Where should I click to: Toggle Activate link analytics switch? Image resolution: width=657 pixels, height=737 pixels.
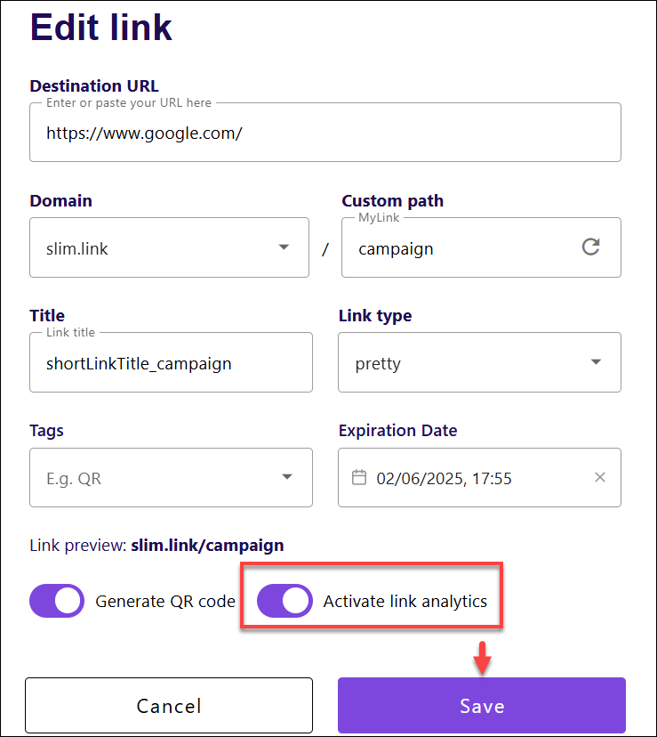point(284,601)
